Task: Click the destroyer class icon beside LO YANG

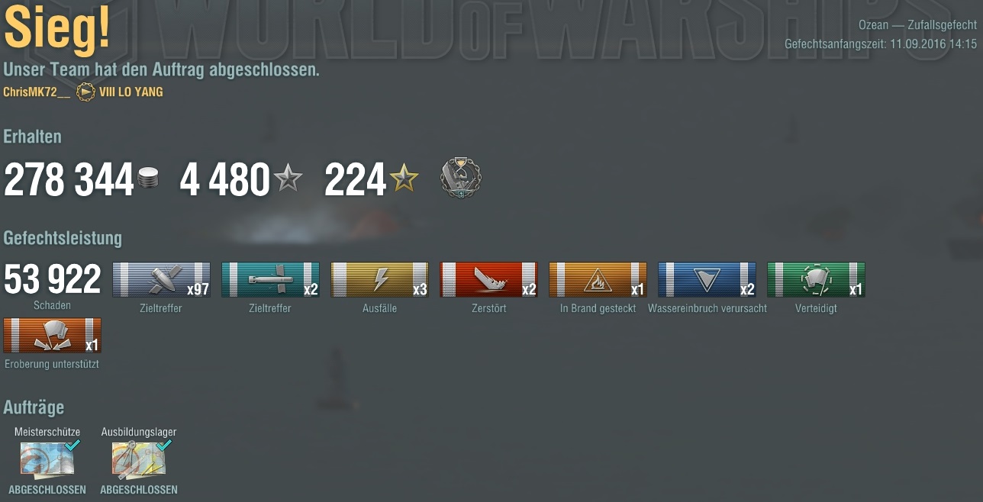Action: pos(85,92)
